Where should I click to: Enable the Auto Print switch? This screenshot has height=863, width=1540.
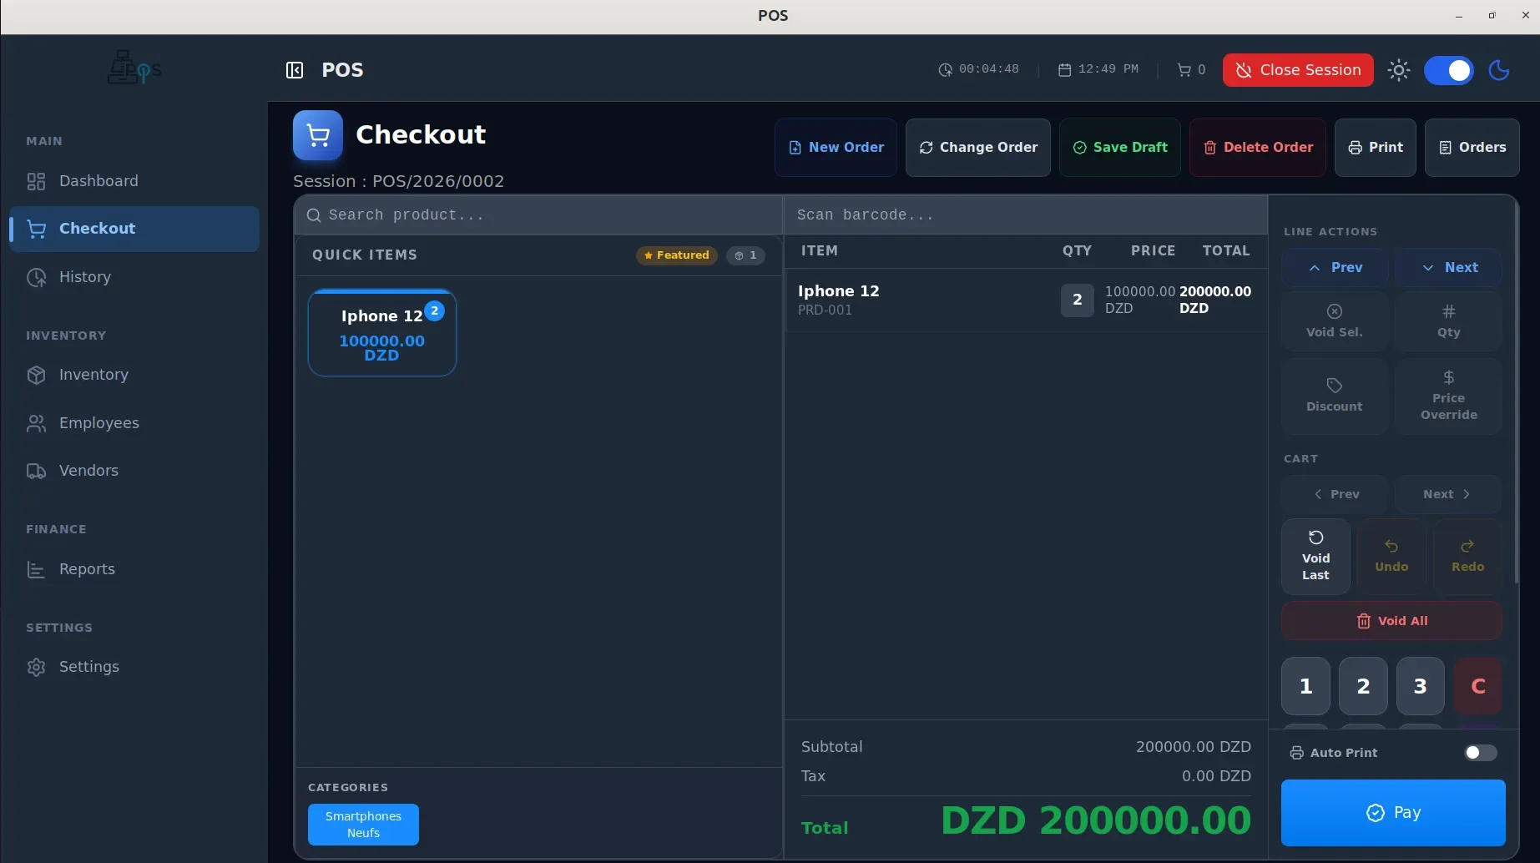[x=1481, y=753]
